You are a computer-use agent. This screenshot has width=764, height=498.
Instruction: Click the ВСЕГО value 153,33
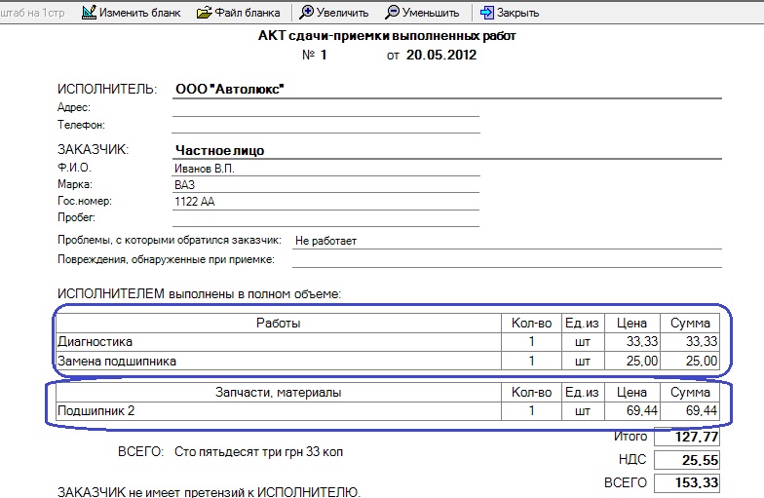pyautogui.click(x=687, y=483)
